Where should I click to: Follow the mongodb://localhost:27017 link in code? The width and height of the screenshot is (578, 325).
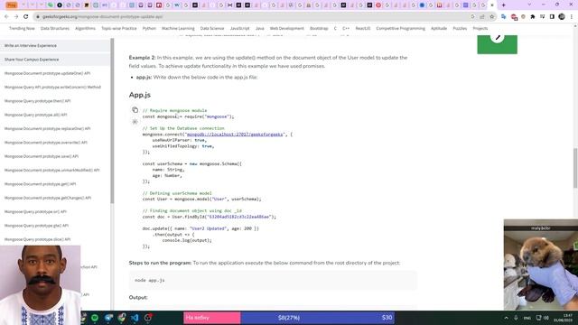(235, 135)
